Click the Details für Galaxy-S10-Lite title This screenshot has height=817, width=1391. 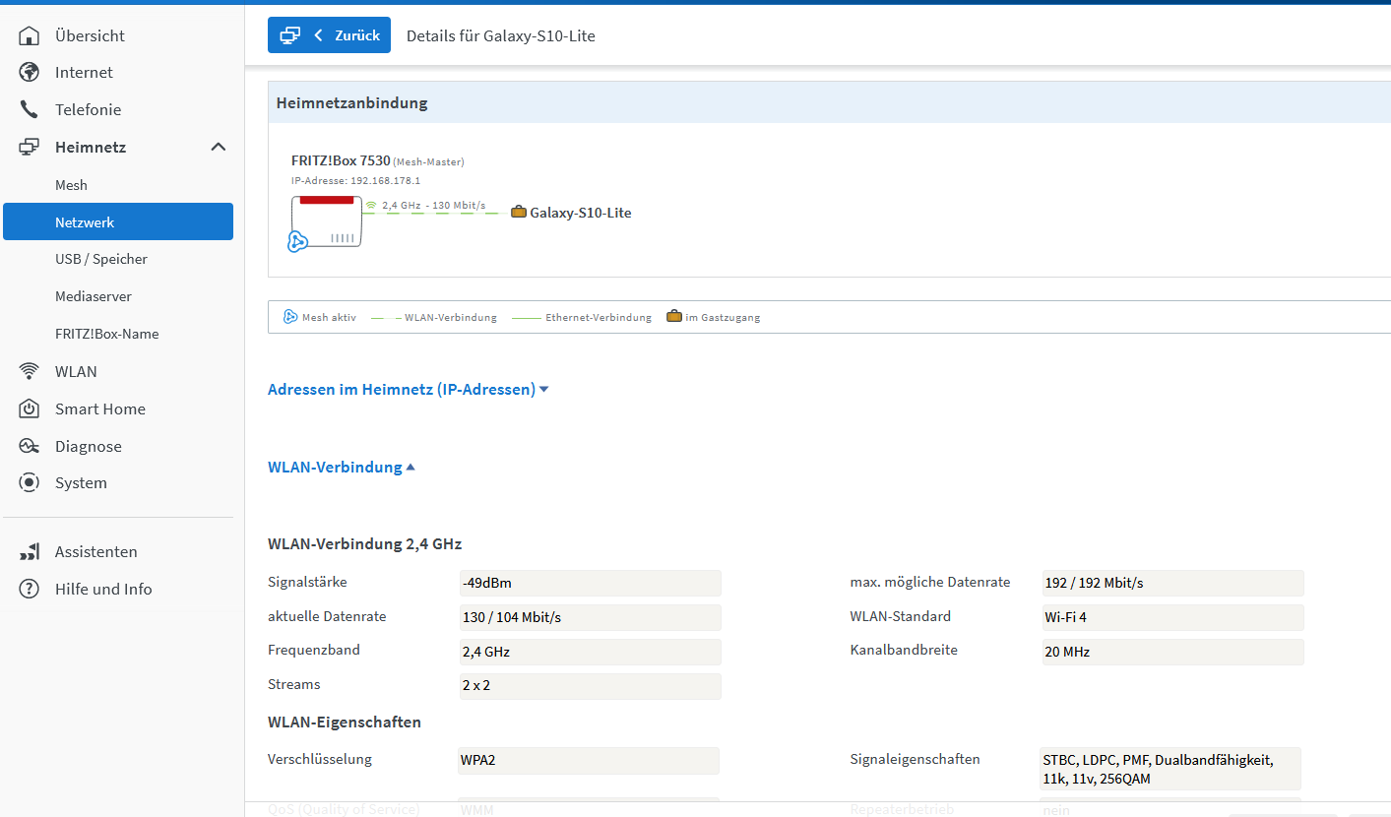coord(501,35)
